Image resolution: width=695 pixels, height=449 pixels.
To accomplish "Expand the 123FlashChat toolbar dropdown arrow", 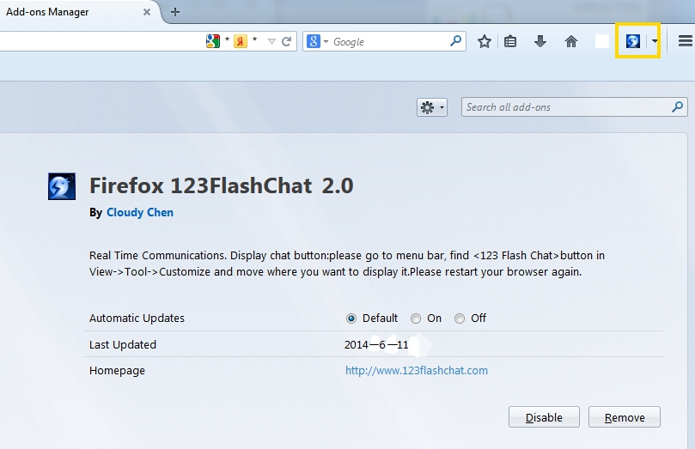I will point(655,41).
